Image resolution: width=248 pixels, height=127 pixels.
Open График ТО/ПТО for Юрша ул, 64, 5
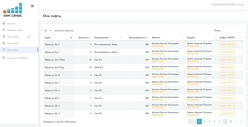(227, 98)
